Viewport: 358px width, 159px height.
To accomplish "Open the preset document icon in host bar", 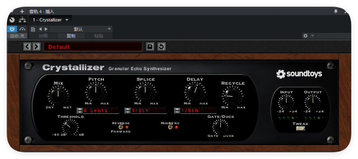I will coord(33,29).
